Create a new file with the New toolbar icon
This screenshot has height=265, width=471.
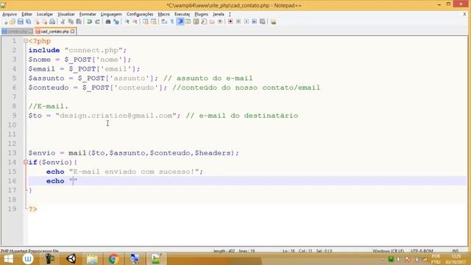5,21
